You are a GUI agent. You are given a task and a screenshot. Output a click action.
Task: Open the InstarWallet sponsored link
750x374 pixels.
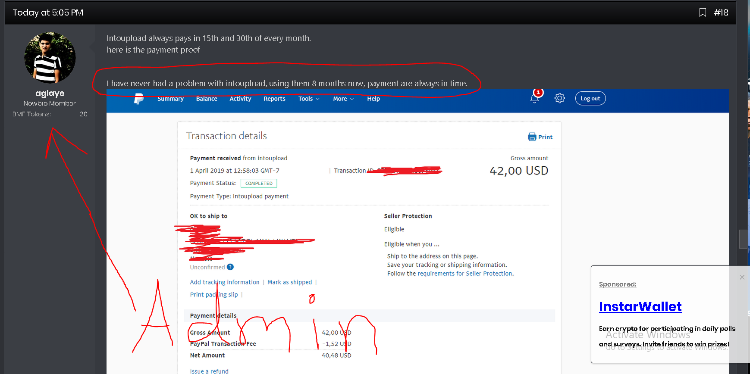(640, 306)
